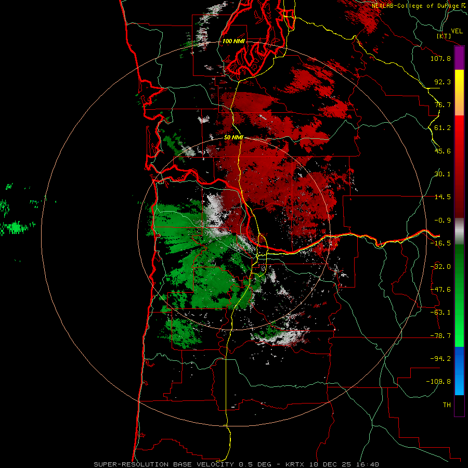The width and height of the screenshot is (468, 468).
Task: Click the -32.0 velocity scale value
Action: [x=440, y=267]
